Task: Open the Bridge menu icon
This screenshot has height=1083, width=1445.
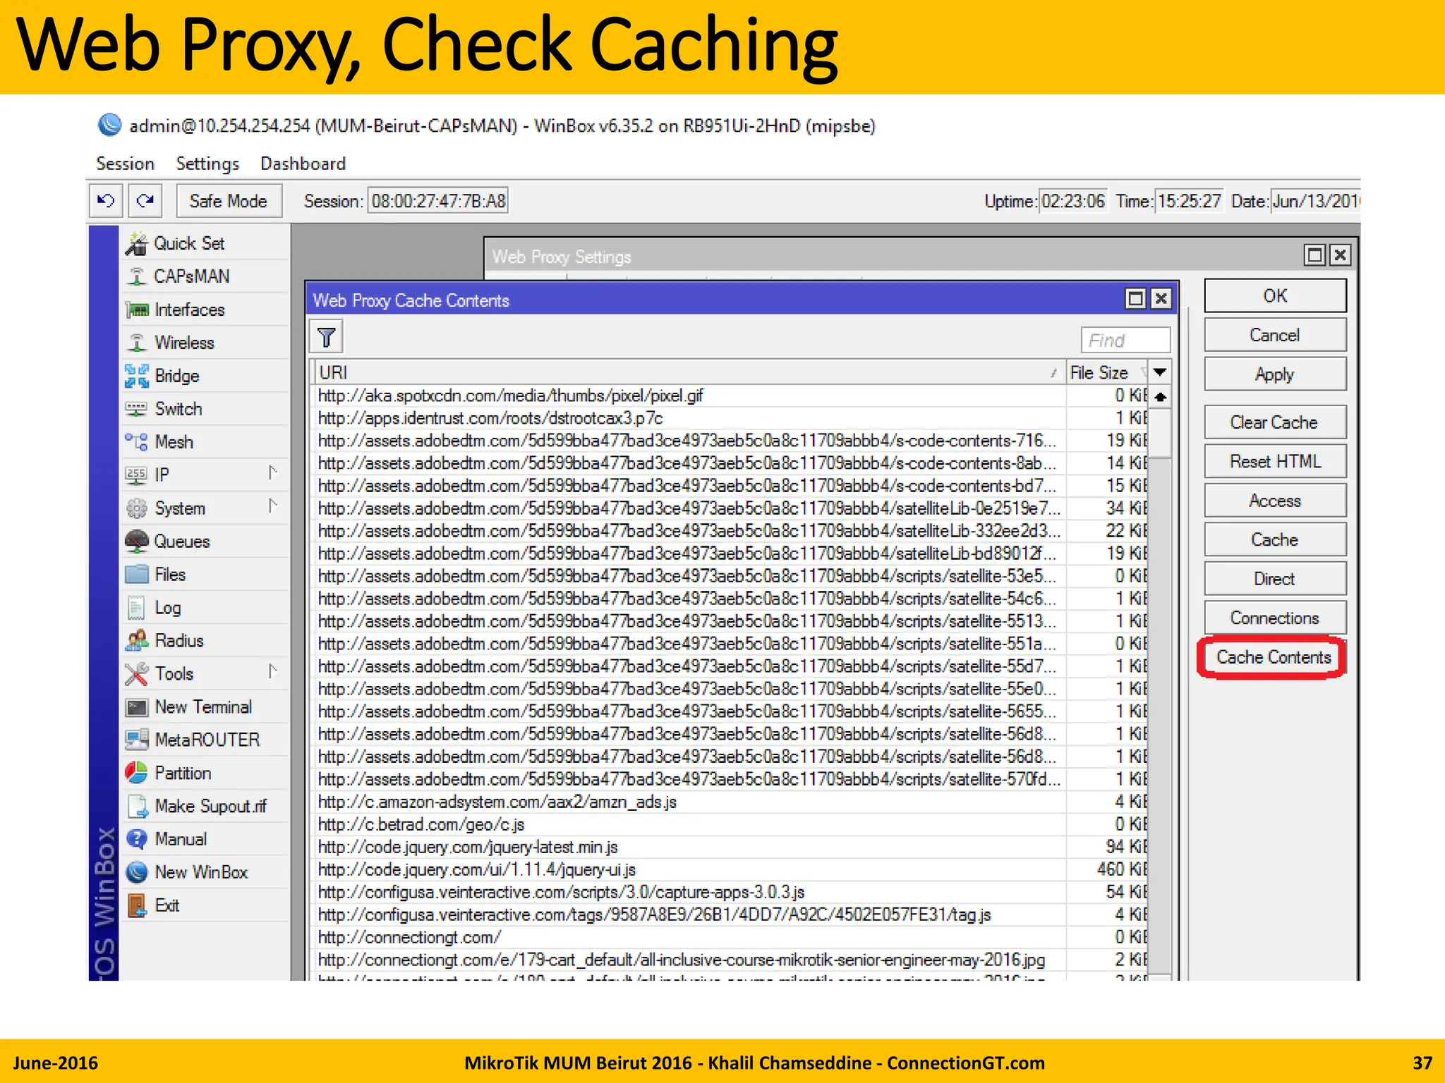Action: 137,376
